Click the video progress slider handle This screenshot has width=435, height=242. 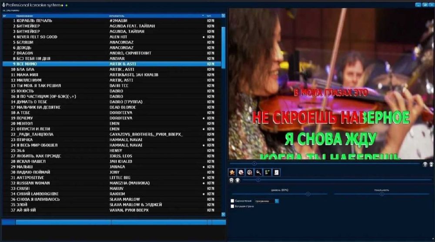click(254, 163)
